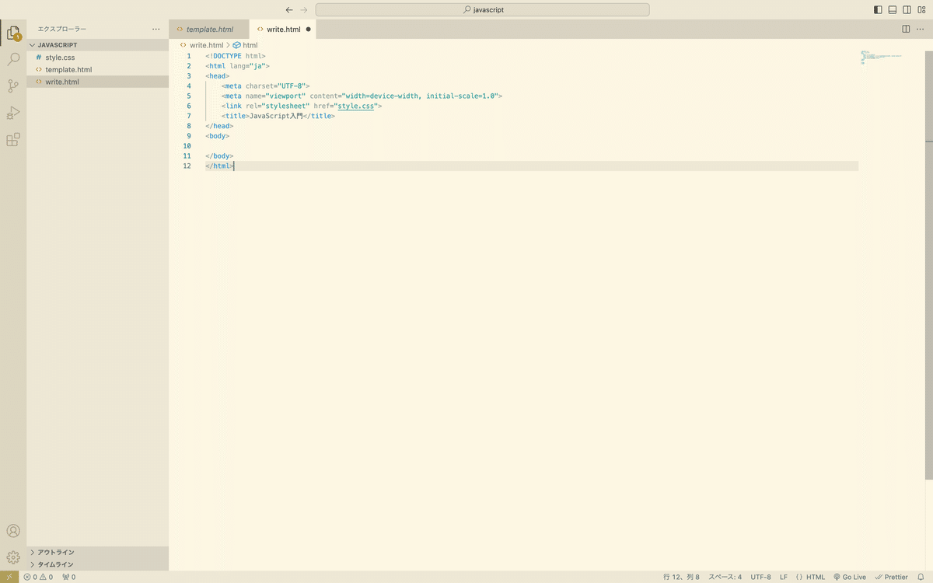The width and height of the screenshot is (933, 583).
Task: Go back with the left arrow
Action: click(x=289, y=10)
